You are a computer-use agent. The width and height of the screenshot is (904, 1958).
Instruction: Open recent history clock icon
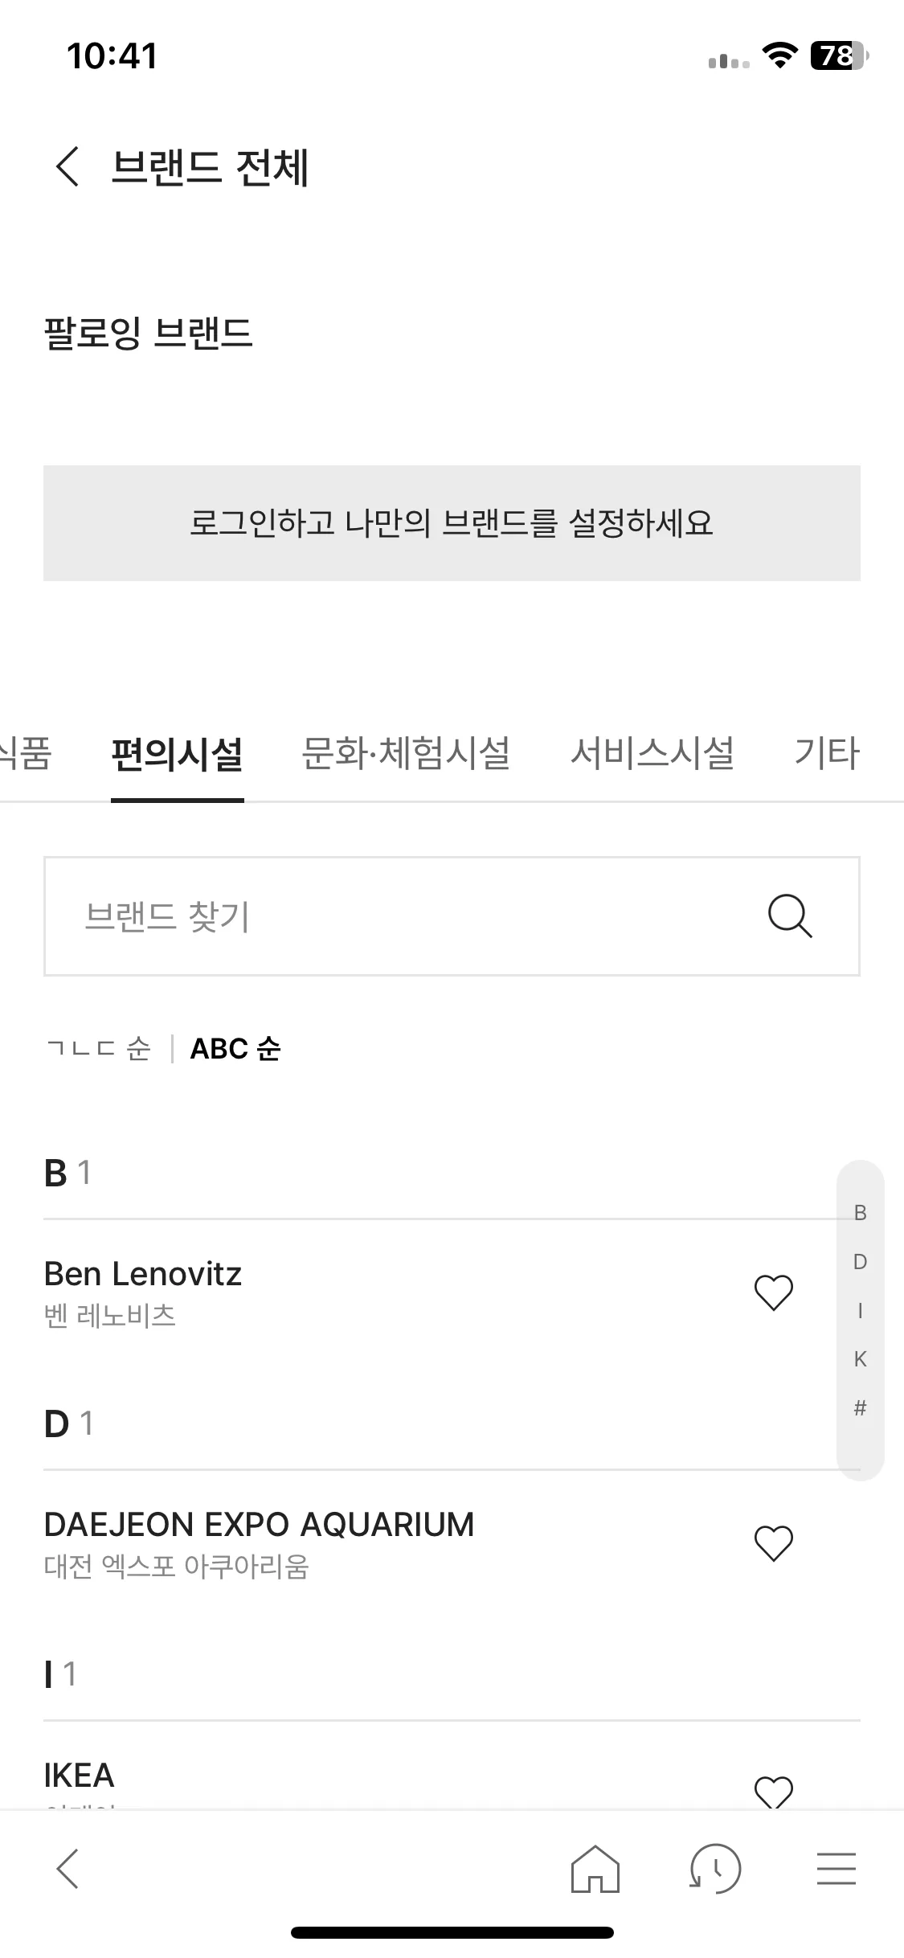(x=715, y=1868)
